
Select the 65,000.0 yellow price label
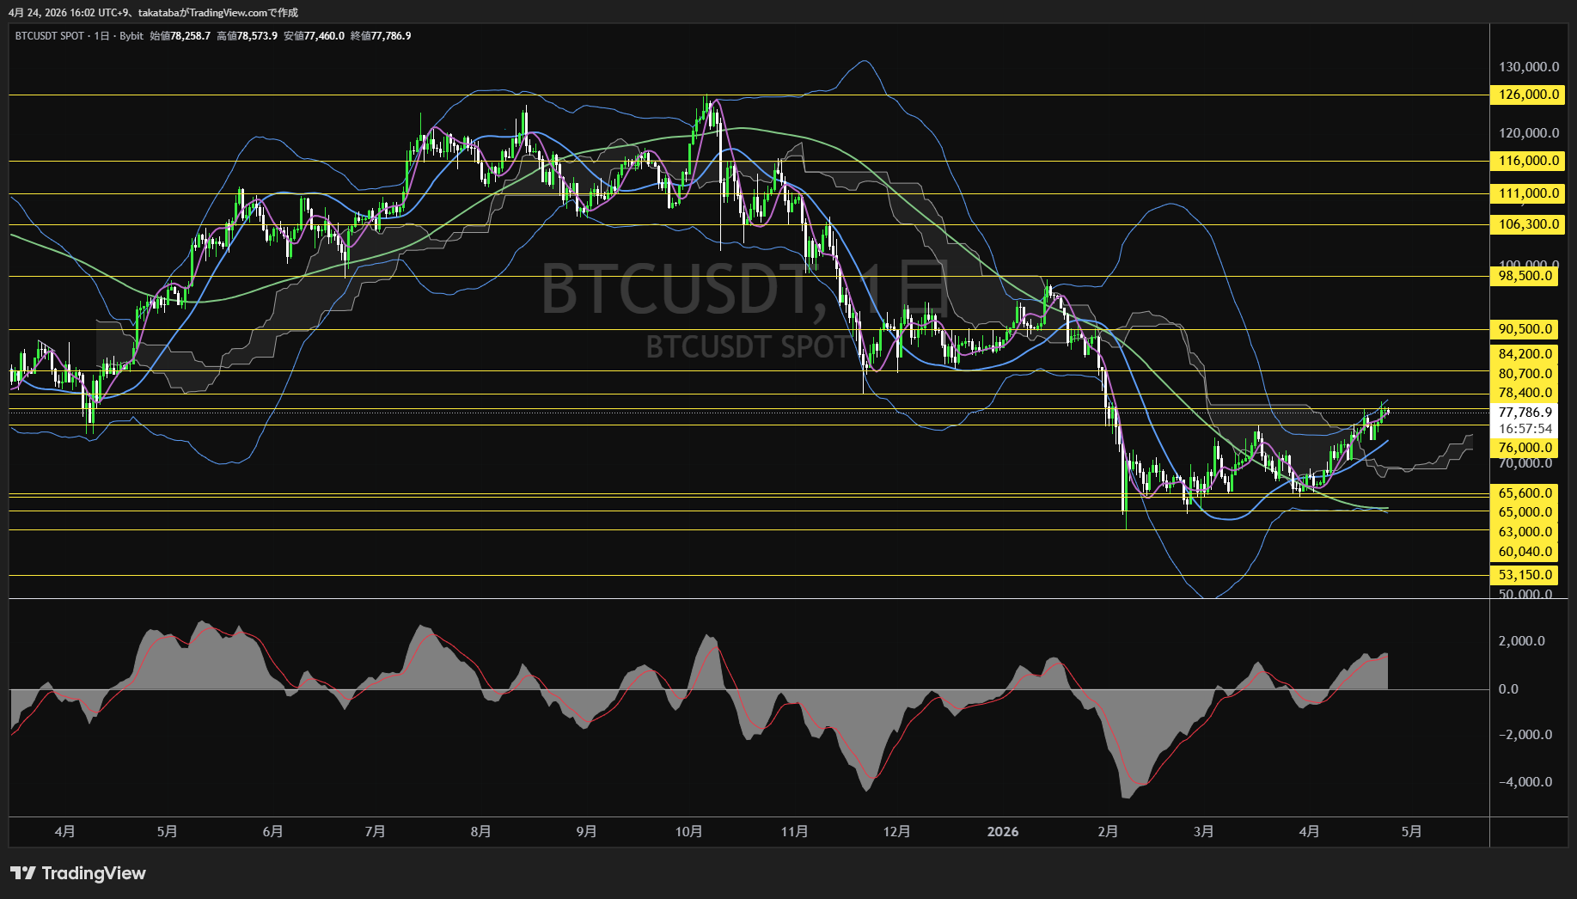[1525, 512]
